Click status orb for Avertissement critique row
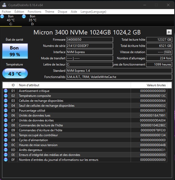This screenshot has width=175, height=180. tap(6, 91)
